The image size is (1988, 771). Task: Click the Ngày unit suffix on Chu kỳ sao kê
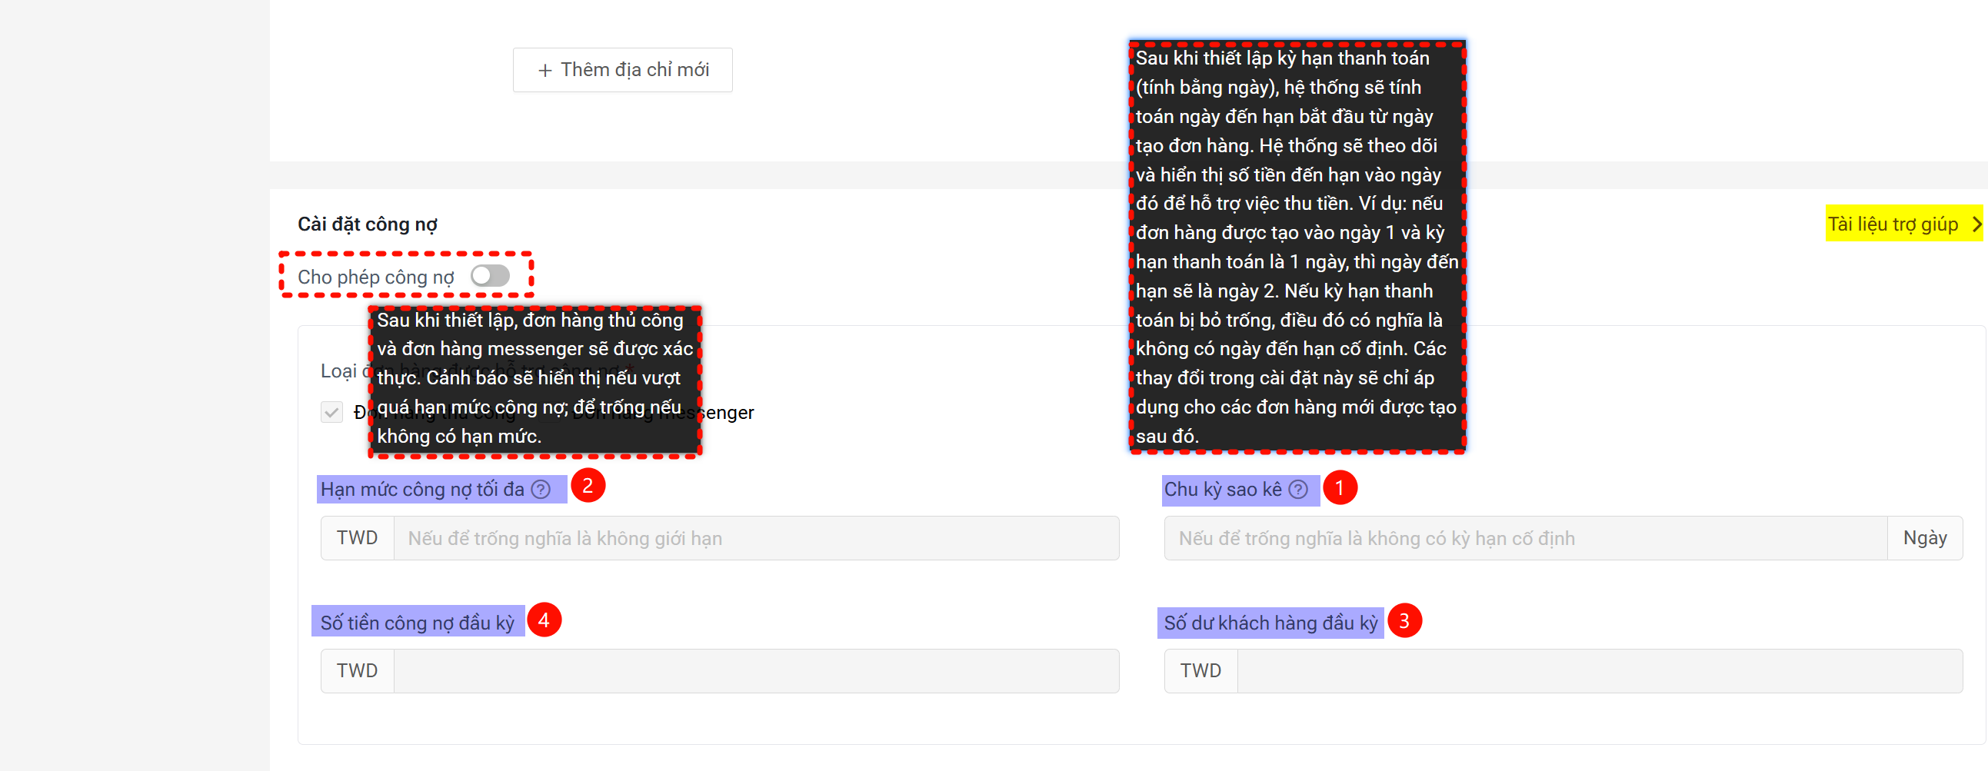click(1925, 538)
